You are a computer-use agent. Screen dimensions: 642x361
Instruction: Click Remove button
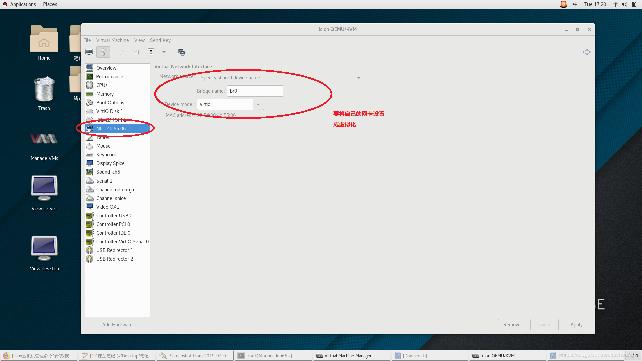pyautogui.click(x=512, y=325)
